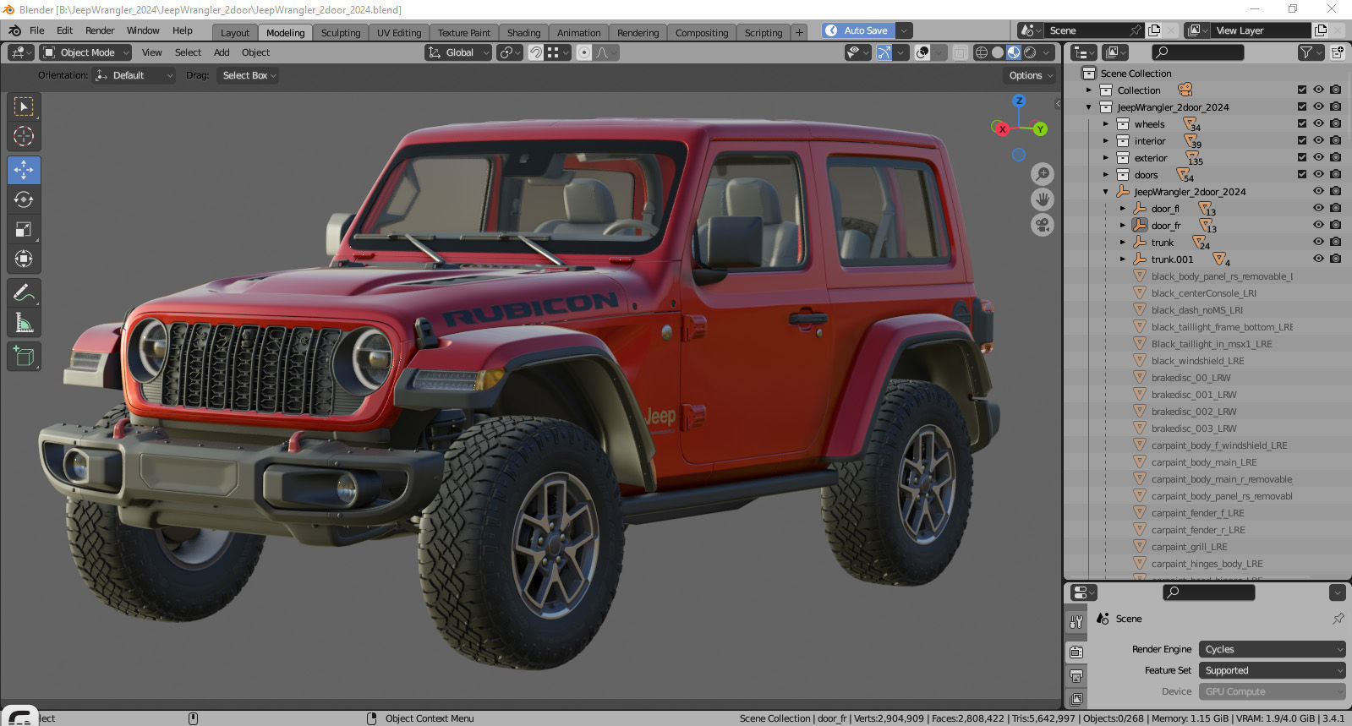The width and height of the screenshot is (1352, 726).
Task: Open the Orientation Default dropdown
Action: point(134,75)
